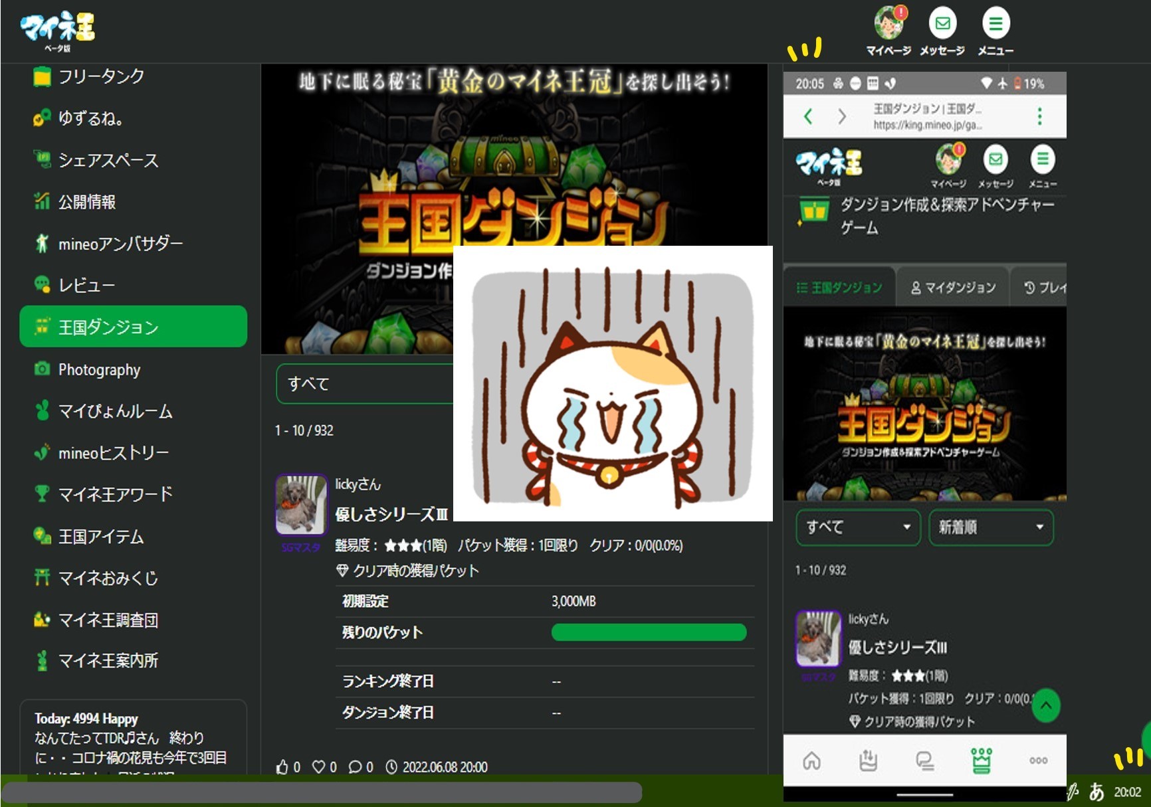Select 王国ダンジョン in the sidebar
This screenshot has width=1151, height=807.
(133, 327)
